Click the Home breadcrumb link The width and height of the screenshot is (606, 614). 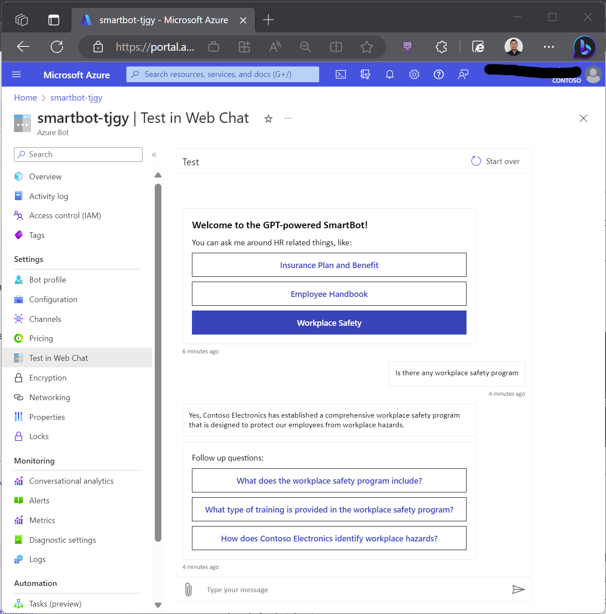pyautogui.click(x=25, y=98)
